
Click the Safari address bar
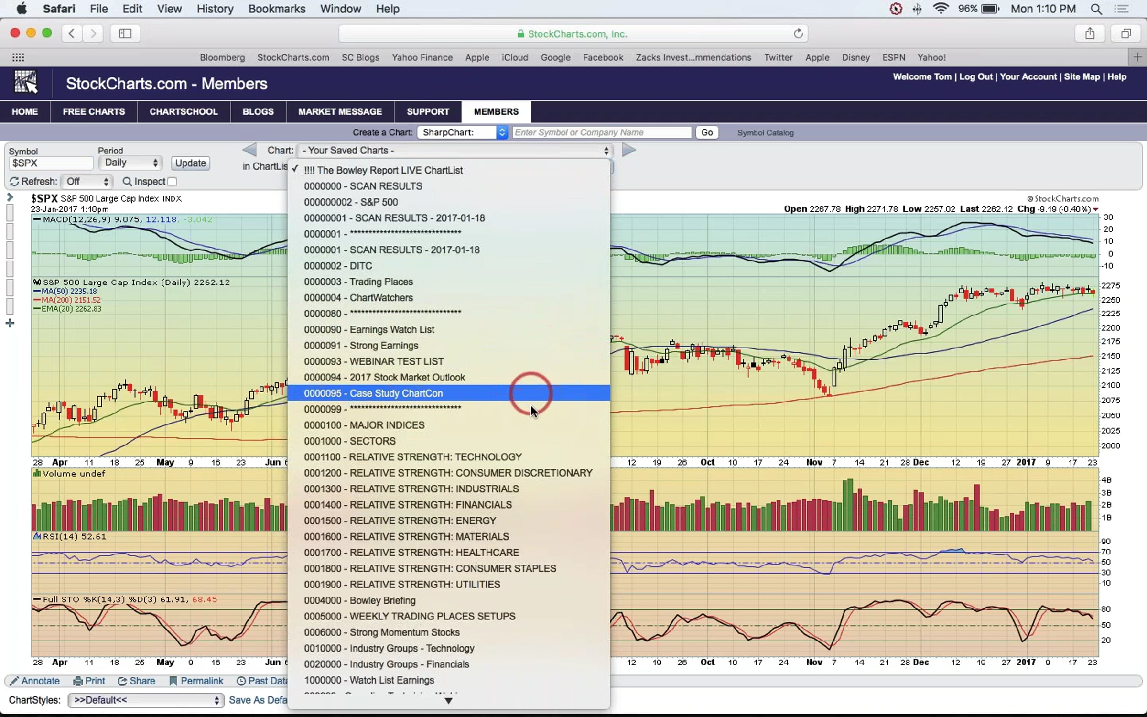(x=573, y=33)
